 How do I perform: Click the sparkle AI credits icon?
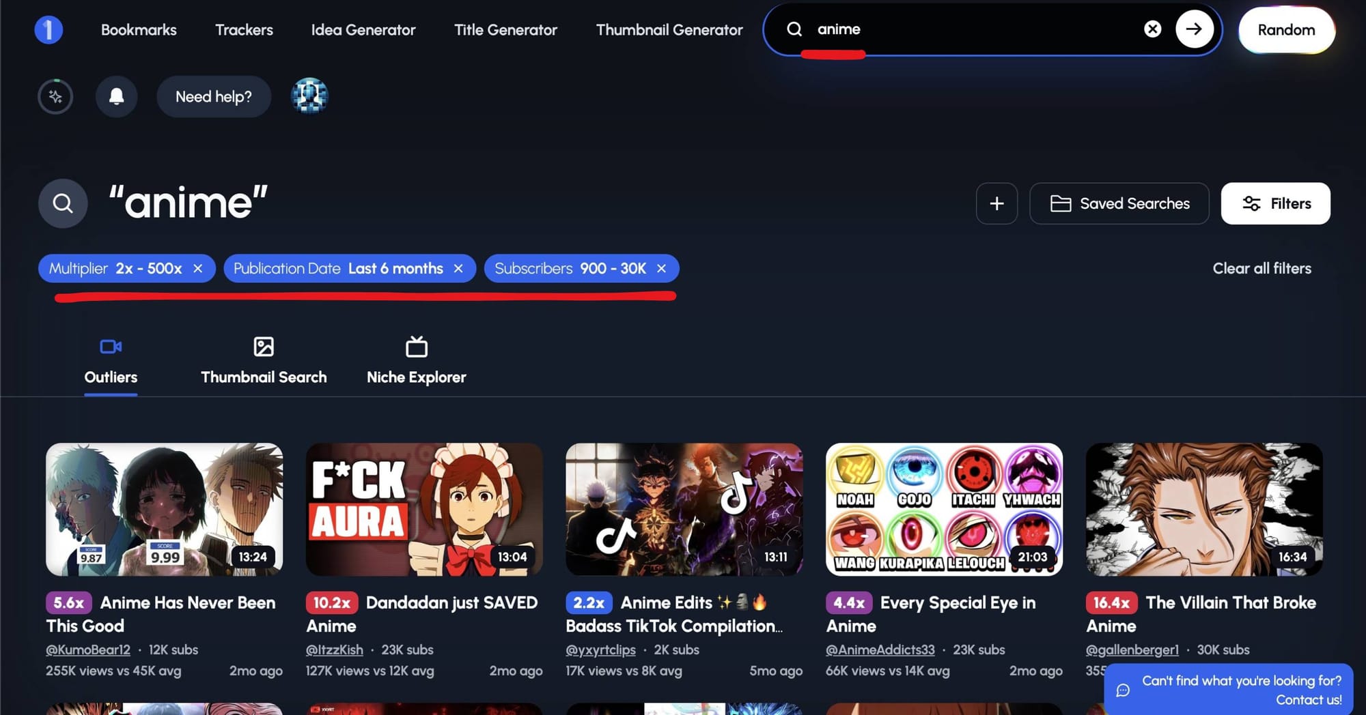[x=55, y=97]
